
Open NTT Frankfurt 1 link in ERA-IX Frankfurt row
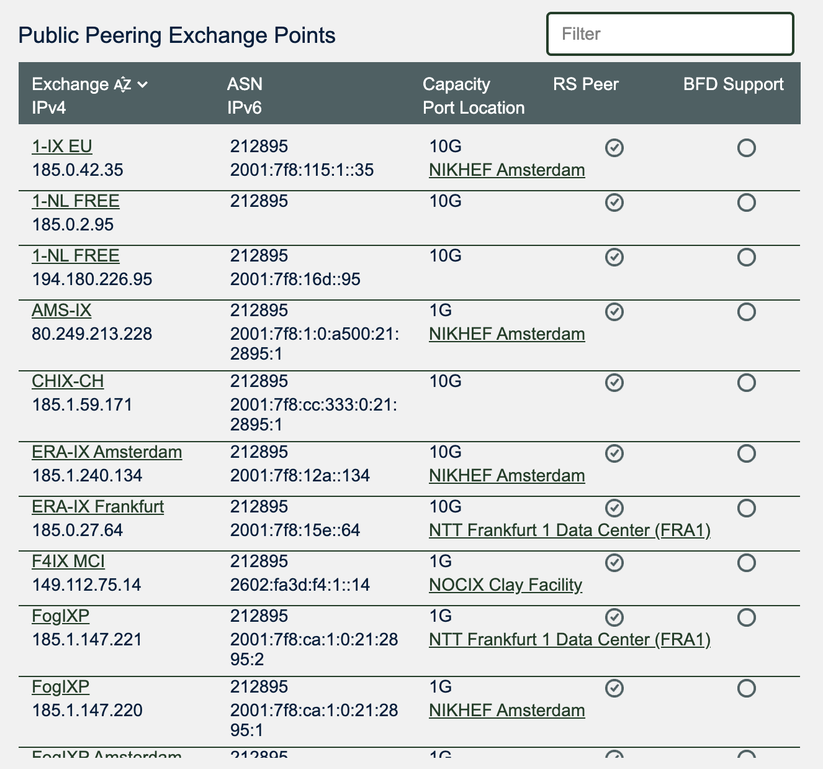pos(570,530)
